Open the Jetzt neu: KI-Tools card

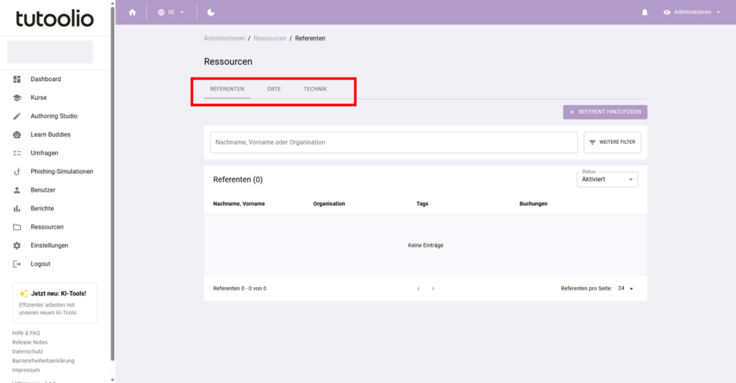(55, 303)
